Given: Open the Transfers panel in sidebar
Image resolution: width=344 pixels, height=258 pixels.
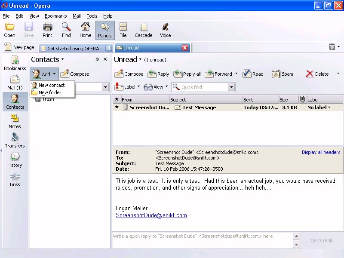Looking at the screenshot, I should (x=15, y=141).
